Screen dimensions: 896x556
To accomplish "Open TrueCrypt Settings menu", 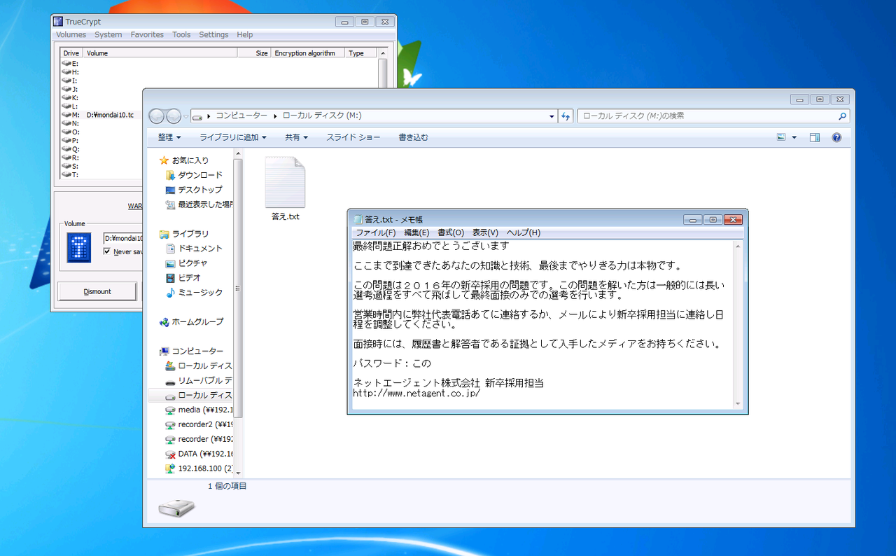I will 213,34.
